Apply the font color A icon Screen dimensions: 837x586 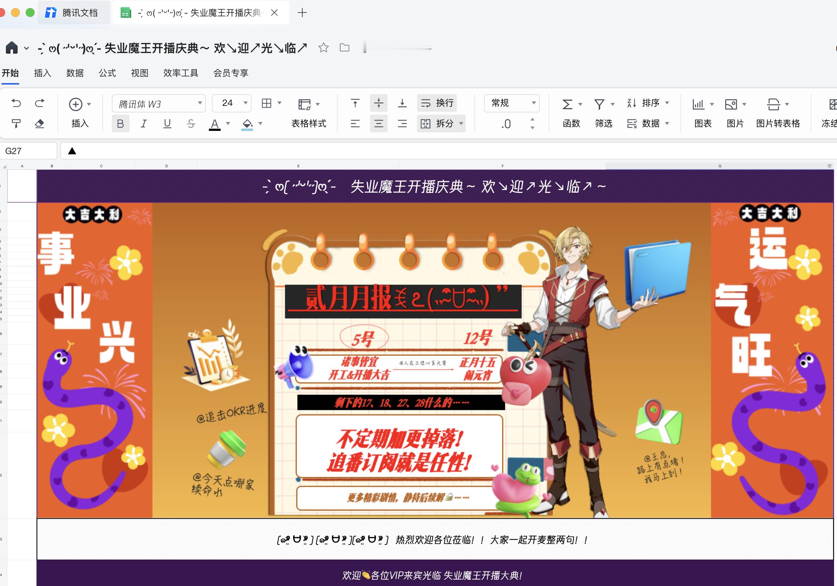point(215,124)
